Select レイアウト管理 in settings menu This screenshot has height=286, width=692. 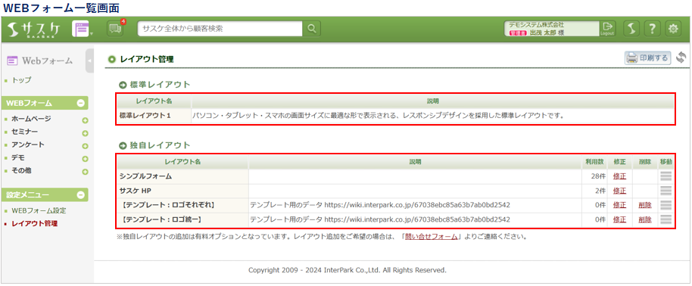tap(34, 224)
